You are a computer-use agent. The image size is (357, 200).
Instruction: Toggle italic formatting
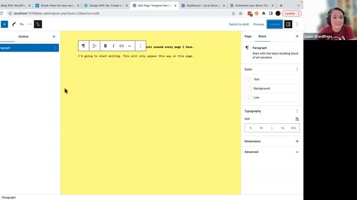coord(113,46)
